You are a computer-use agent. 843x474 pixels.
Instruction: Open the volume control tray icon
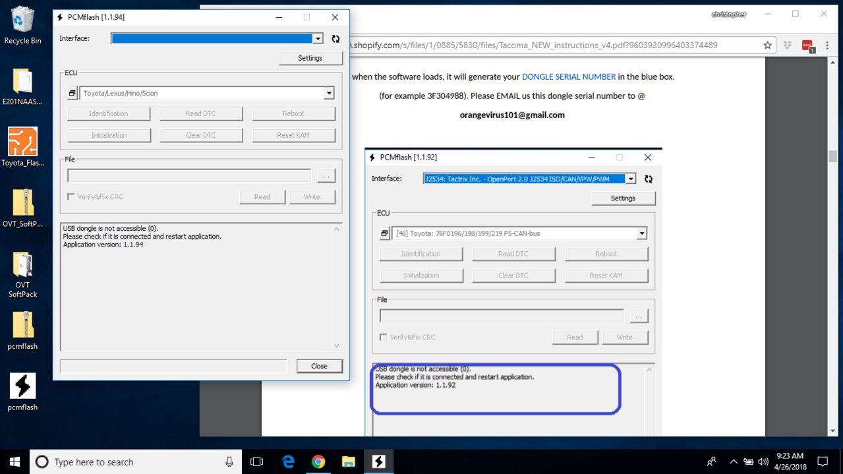pos(763,461)
